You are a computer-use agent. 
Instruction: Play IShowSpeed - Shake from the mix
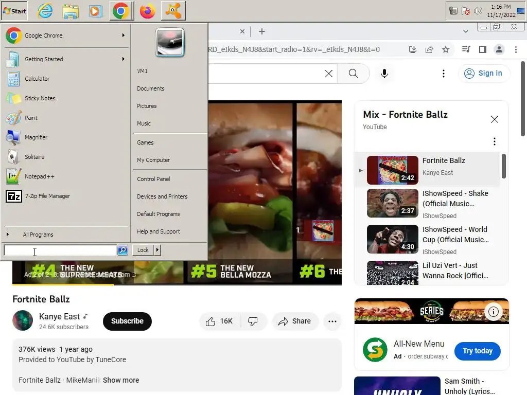pyautogui.click(x=428, y=204)
